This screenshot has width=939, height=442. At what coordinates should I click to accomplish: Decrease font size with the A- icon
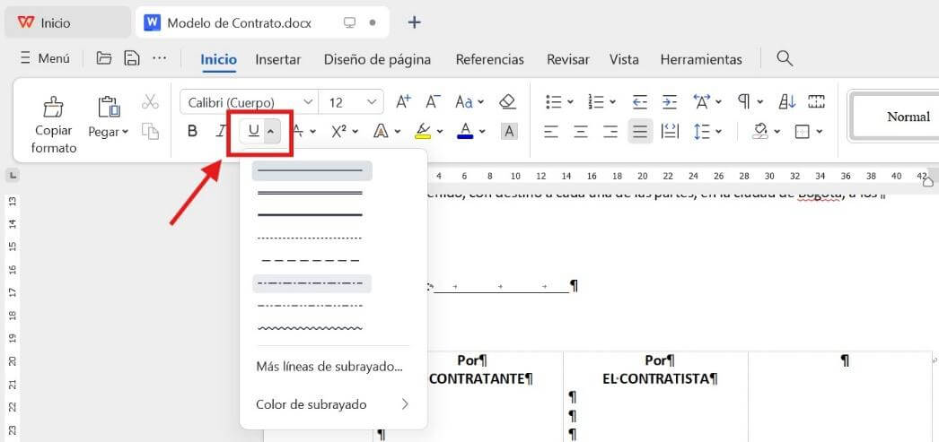point(433,101)
